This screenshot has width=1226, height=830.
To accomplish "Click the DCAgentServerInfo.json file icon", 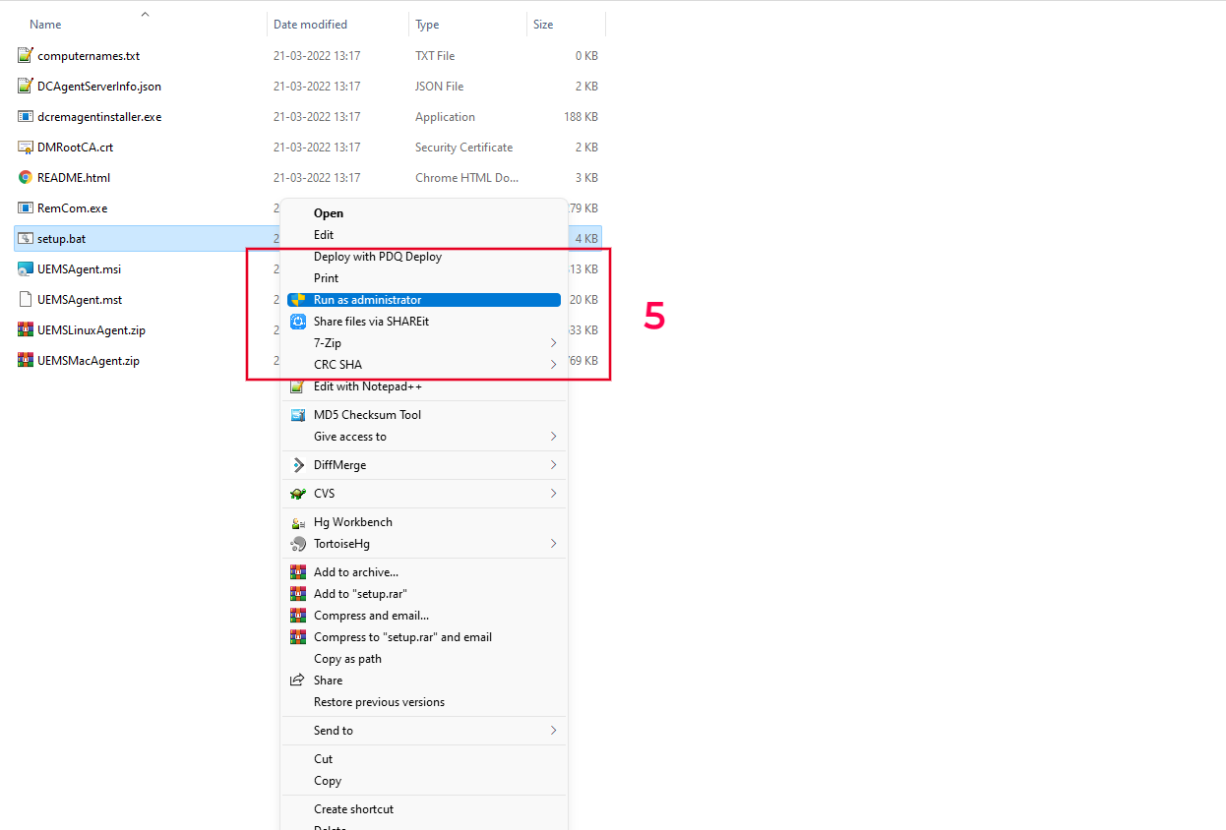I will 26,87.
